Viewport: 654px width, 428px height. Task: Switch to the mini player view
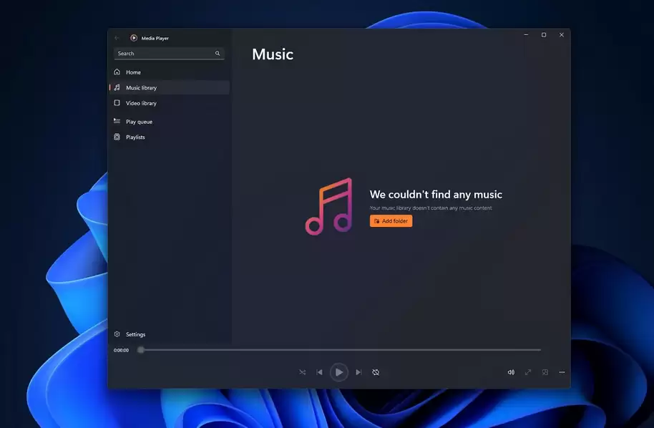[545, 372]
